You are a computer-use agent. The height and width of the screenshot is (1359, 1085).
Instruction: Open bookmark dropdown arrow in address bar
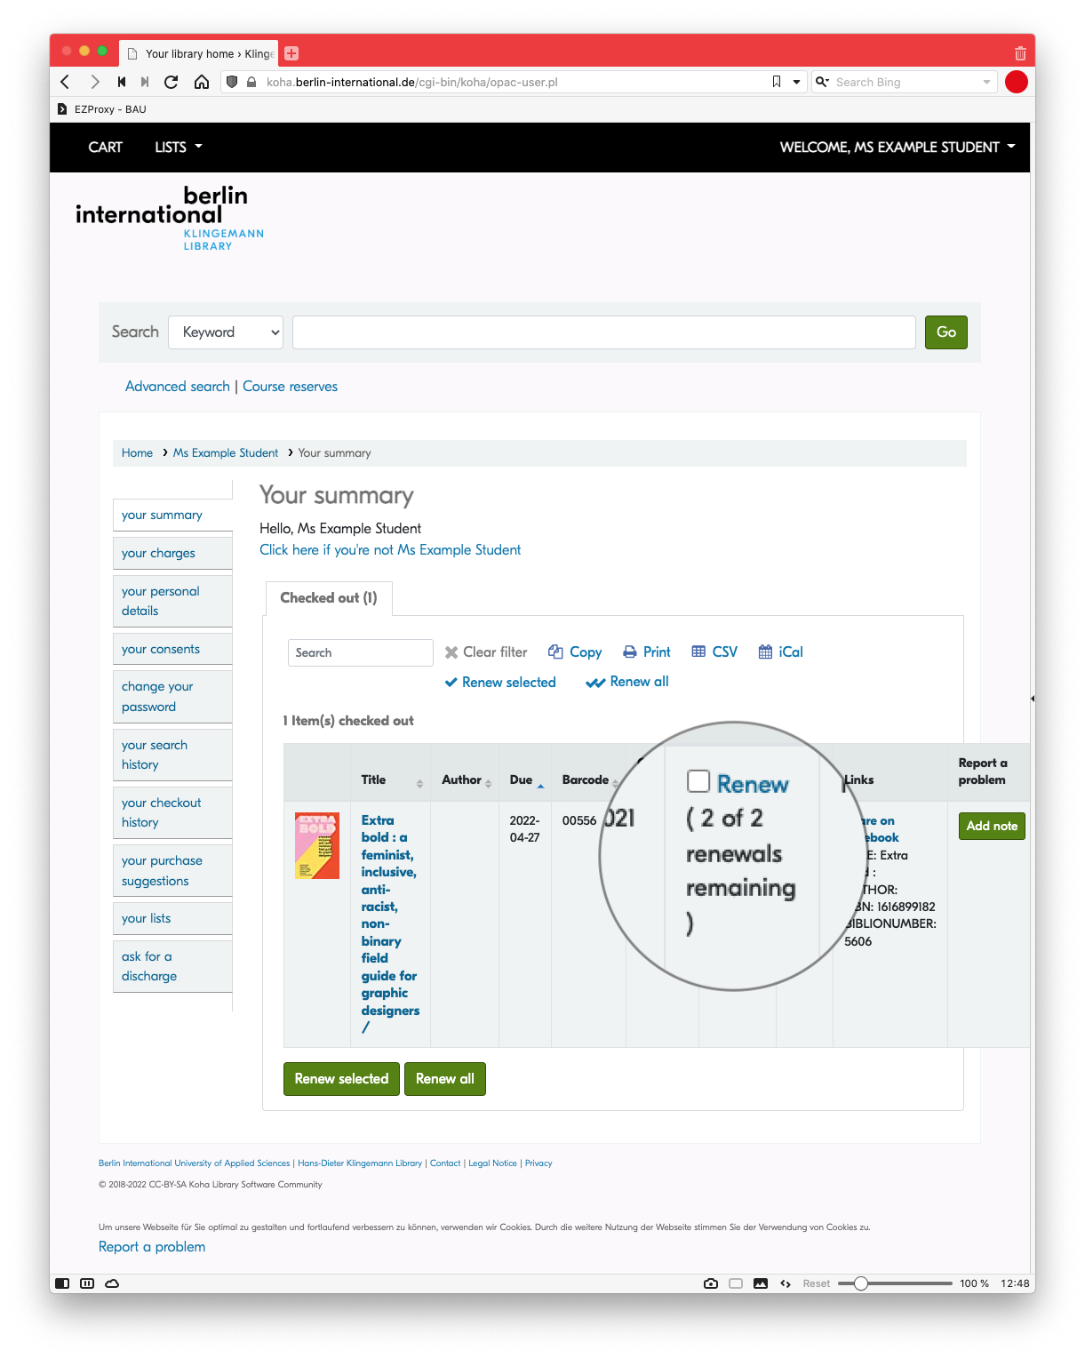pos(797,82)
